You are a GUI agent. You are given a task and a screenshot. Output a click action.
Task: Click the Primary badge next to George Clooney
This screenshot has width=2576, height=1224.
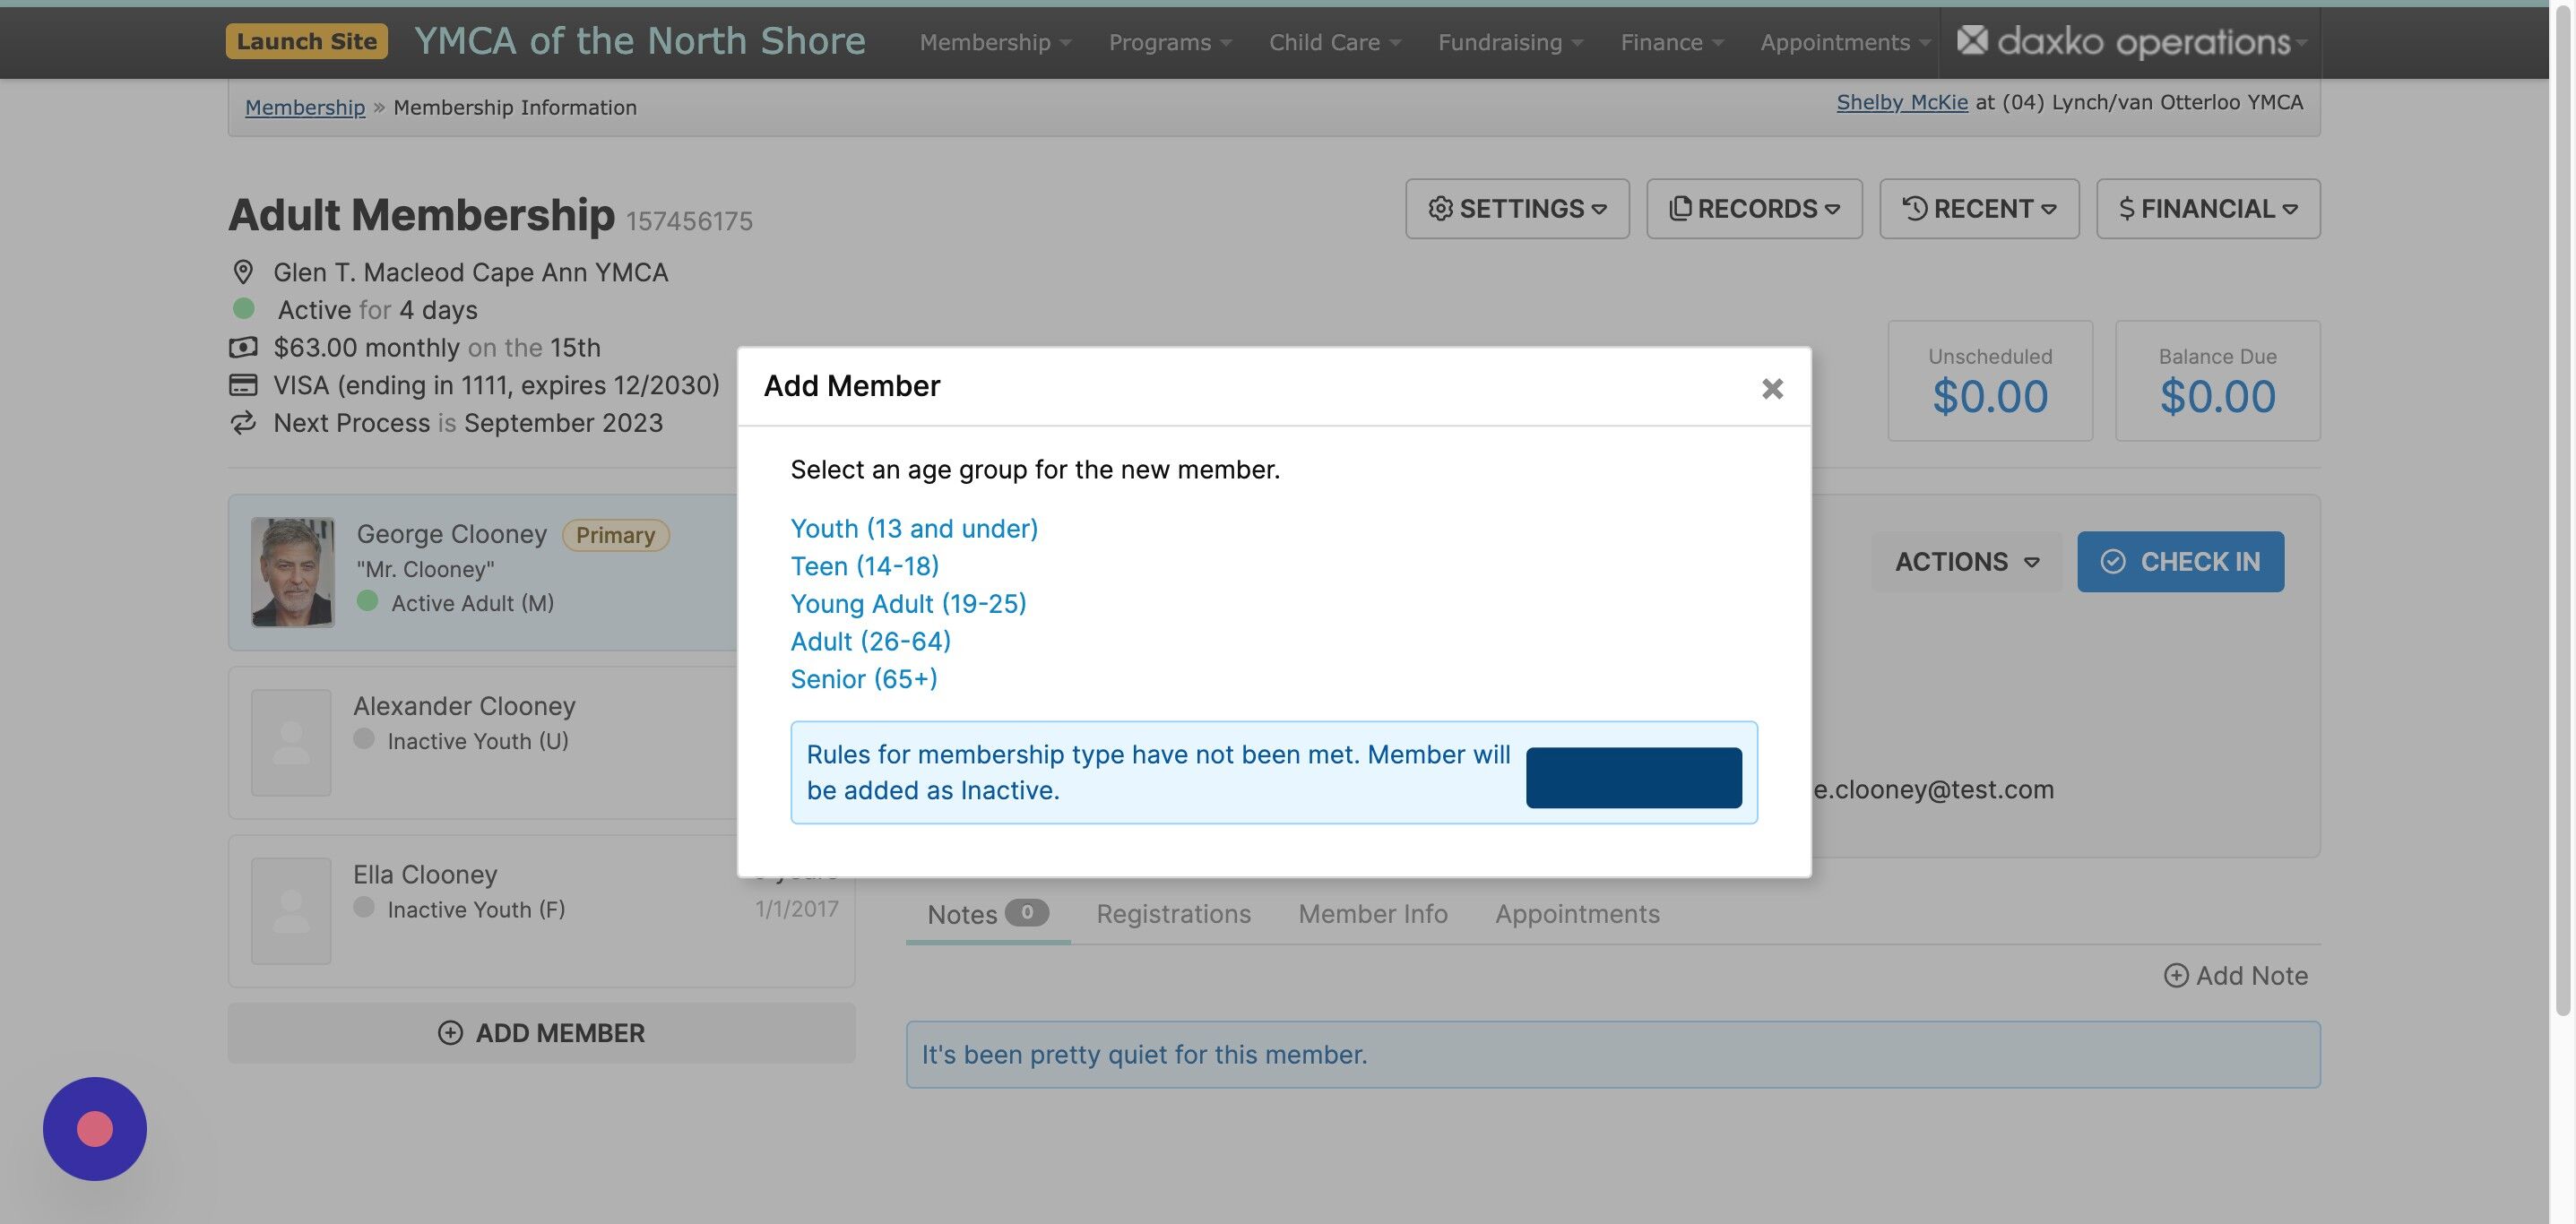pyautogui.click(x=615, y=535)
